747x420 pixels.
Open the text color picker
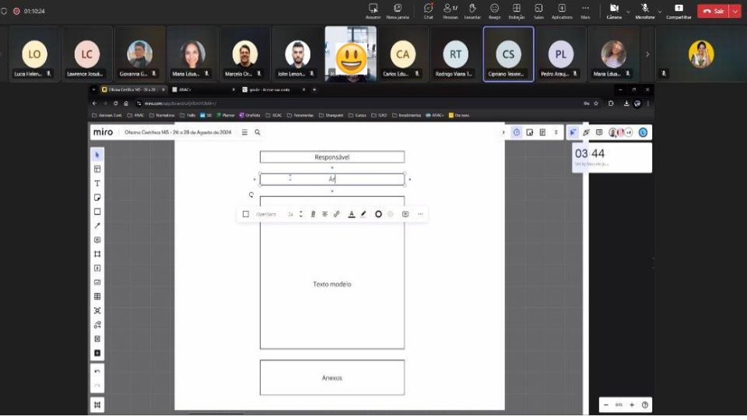[351, 214]
